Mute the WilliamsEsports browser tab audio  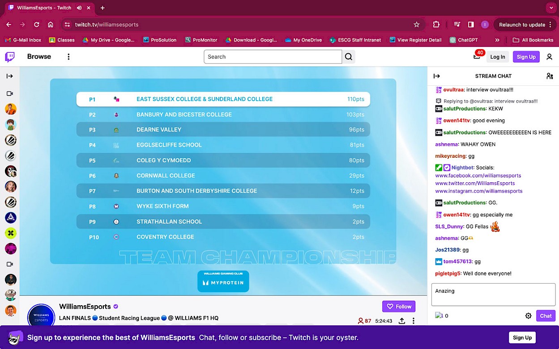click(x=79, y=8)
